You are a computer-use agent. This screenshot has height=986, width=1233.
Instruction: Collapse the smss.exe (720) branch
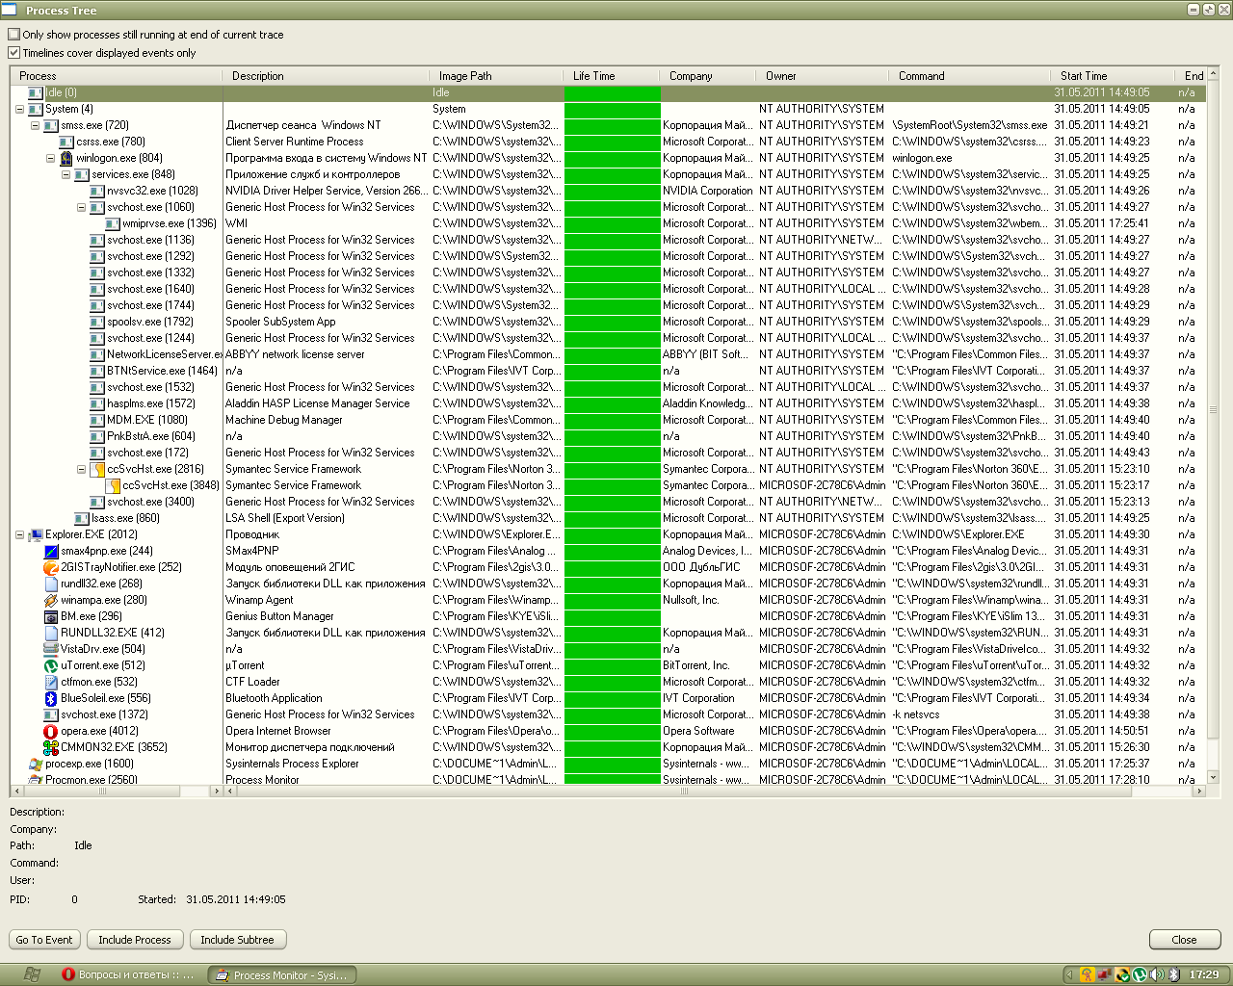coord(35,125)
